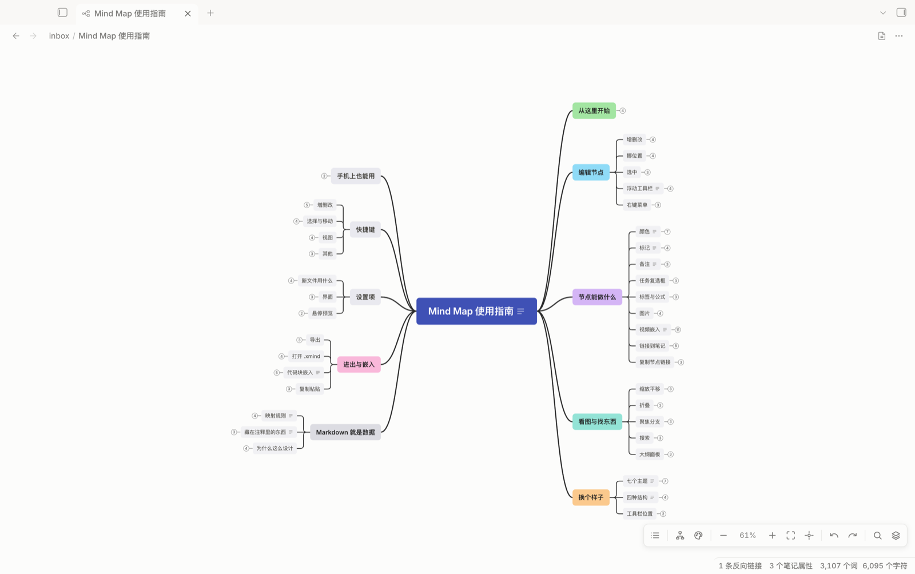The image size is (915, 574).
Task: Undo the last action
Action: click(834, 536)
